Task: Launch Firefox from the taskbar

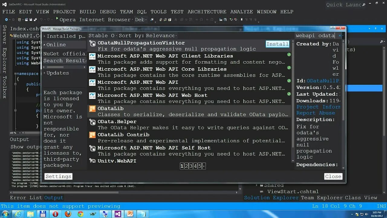Action: point(68,214)
